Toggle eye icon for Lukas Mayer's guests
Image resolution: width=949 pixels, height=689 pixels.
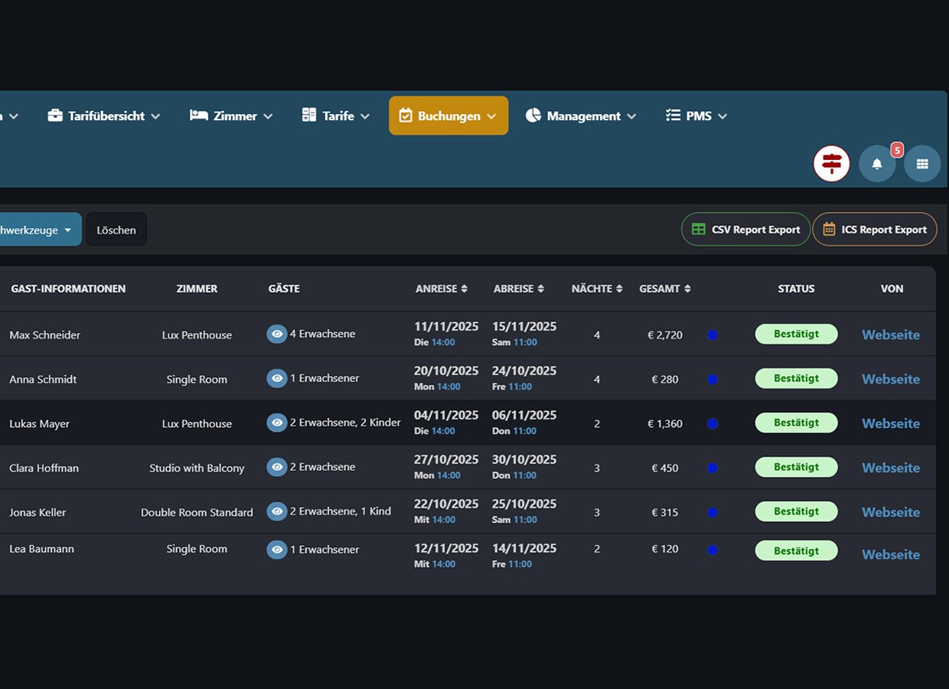point(276,423)
